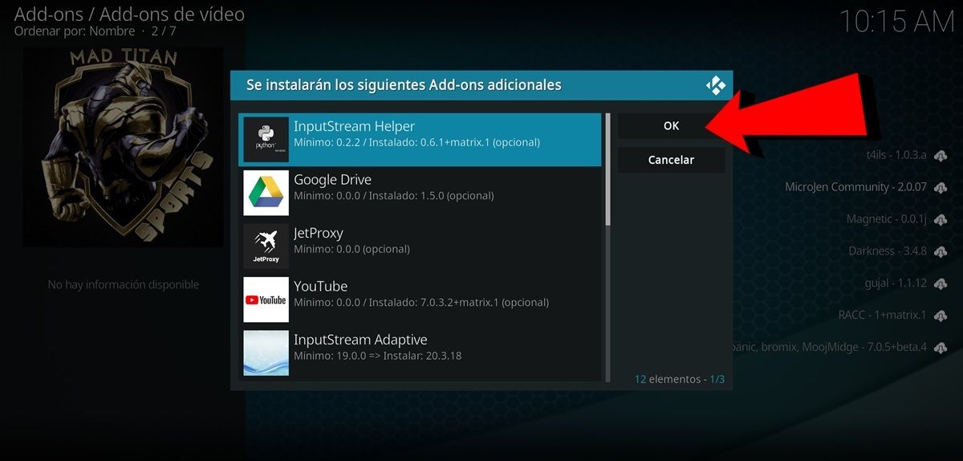Click the 10:15 AM clock
This screenshot has width=963, height=461.
tap(897, 21)
